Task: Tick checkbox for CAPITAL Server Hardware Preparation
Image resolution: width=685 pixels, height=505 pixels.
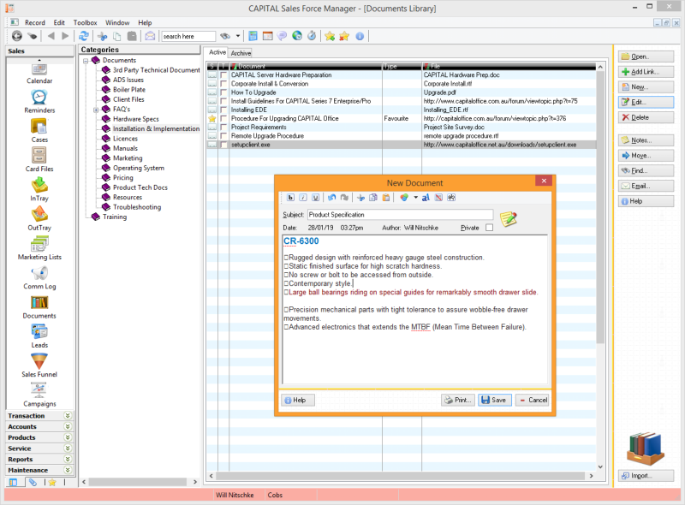Action: point(223,75)
